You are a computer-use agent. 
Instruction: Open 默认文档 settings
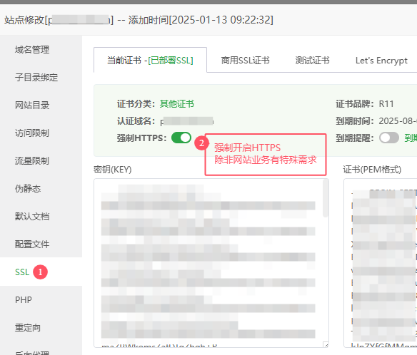click(32, 217)
